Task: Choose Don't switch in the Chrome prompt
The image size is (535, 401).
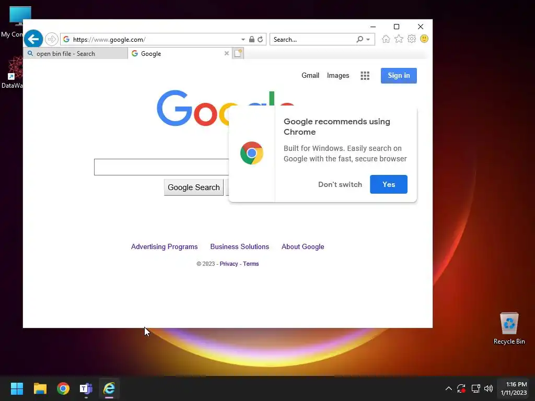Action: click(340, 184)
